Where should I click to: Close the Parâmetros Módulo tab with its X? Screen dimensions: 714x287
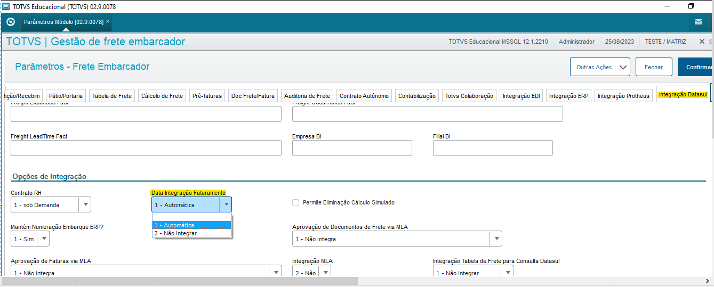pos(108,21)
